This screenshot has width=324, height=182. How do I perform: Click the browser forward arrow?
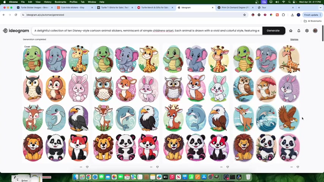10,15
